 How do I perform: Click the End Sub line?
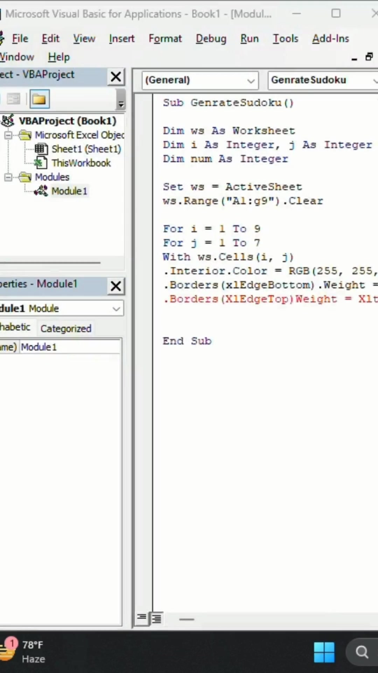(187, 341)
